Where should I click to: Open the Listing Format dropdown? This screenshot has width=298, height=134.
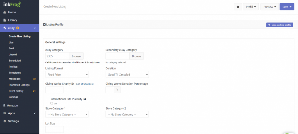click(x=67, y=75)
